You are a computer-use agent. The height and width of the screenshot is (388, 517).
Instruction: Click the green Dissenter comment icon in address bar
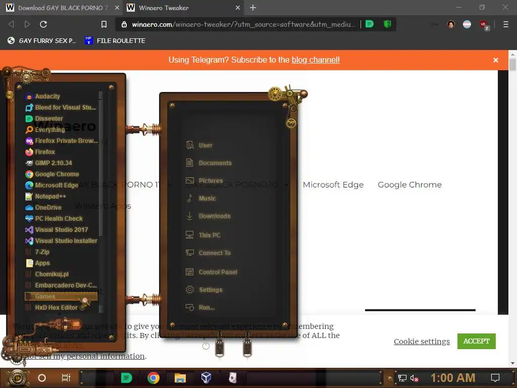pyautogui.click(x=370, y=24)
